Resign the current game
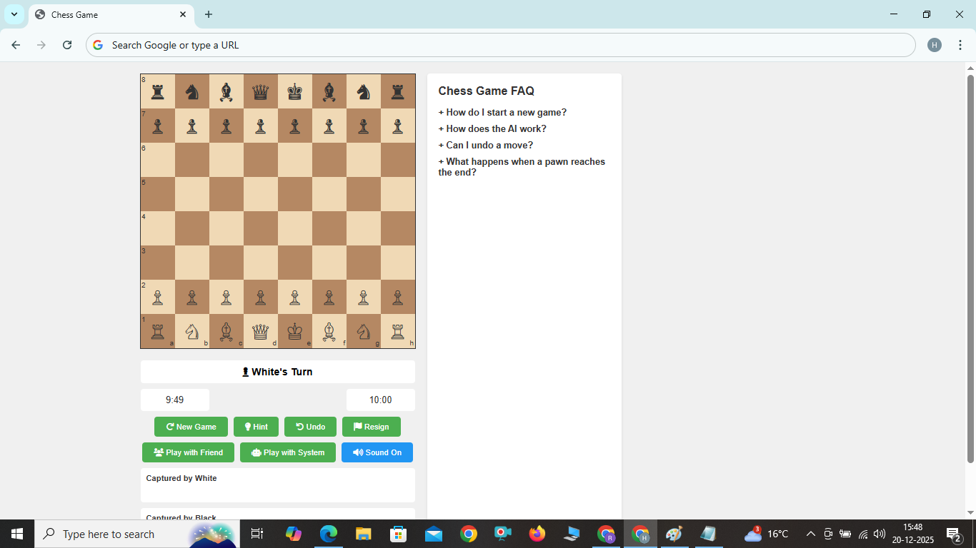The height and width of the screenshot is (548, 976). tap(371, 426)
